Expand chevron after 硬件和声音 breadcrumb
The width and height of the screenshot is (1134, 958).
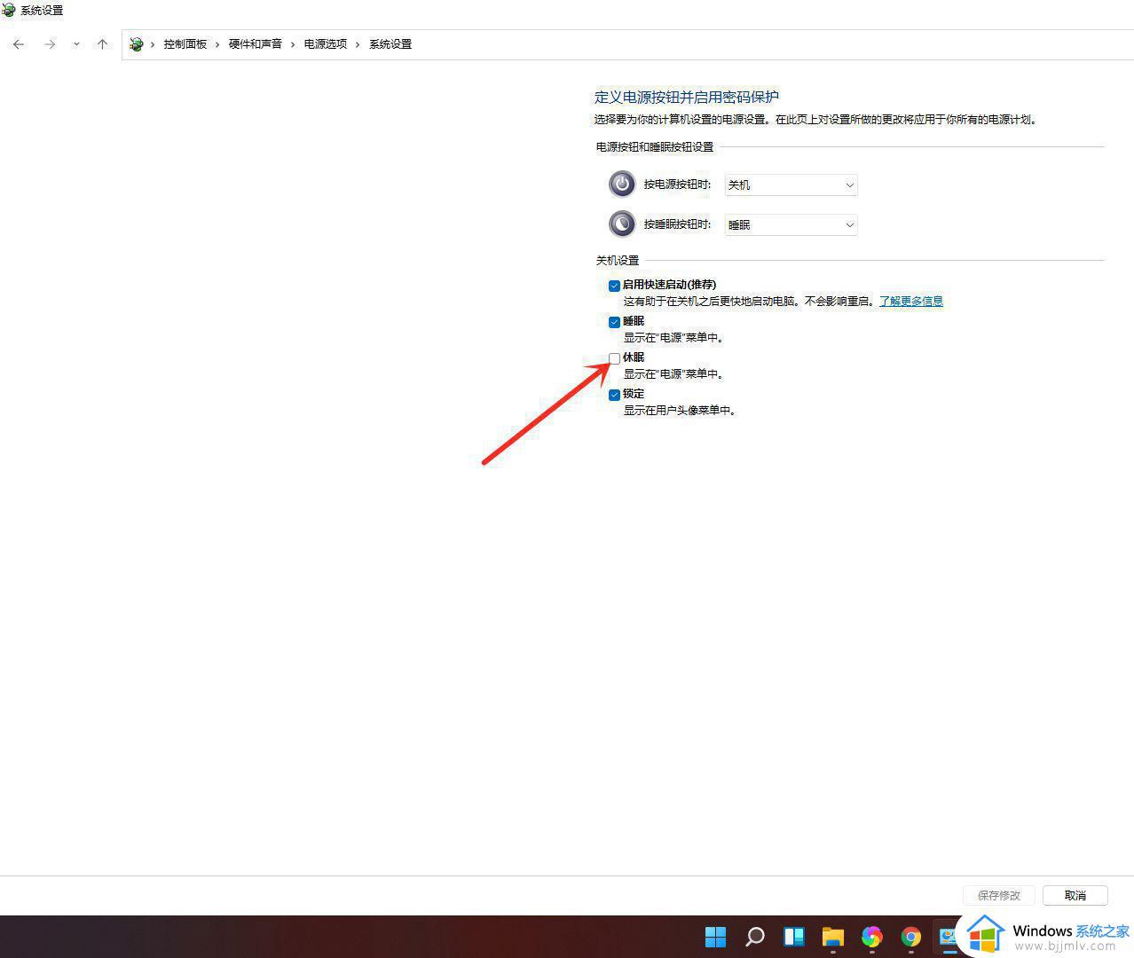pyautogui.click(x=293, y=44)
